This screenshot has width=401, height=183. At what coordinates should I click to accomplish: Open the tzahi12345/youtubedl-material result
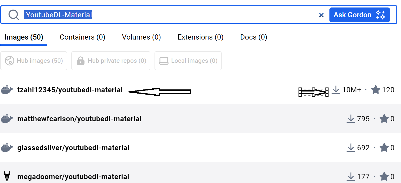[x=70, y=90]
